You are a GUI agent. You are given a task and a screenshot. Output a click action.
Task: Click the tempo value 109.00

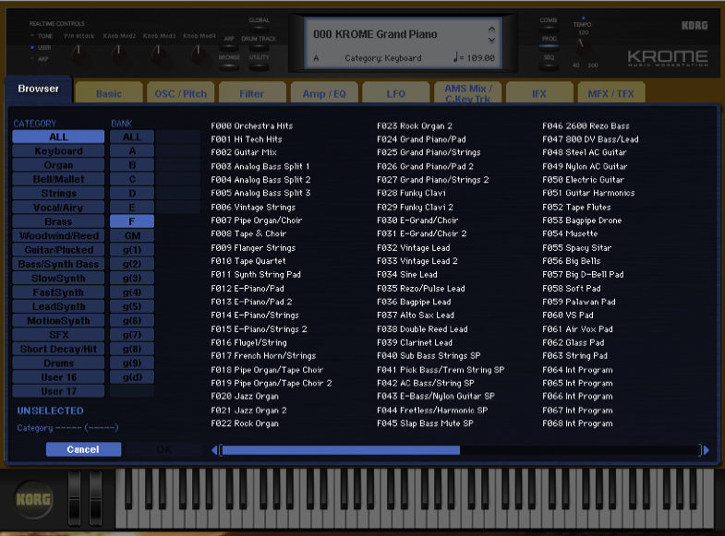coord(479,58)
